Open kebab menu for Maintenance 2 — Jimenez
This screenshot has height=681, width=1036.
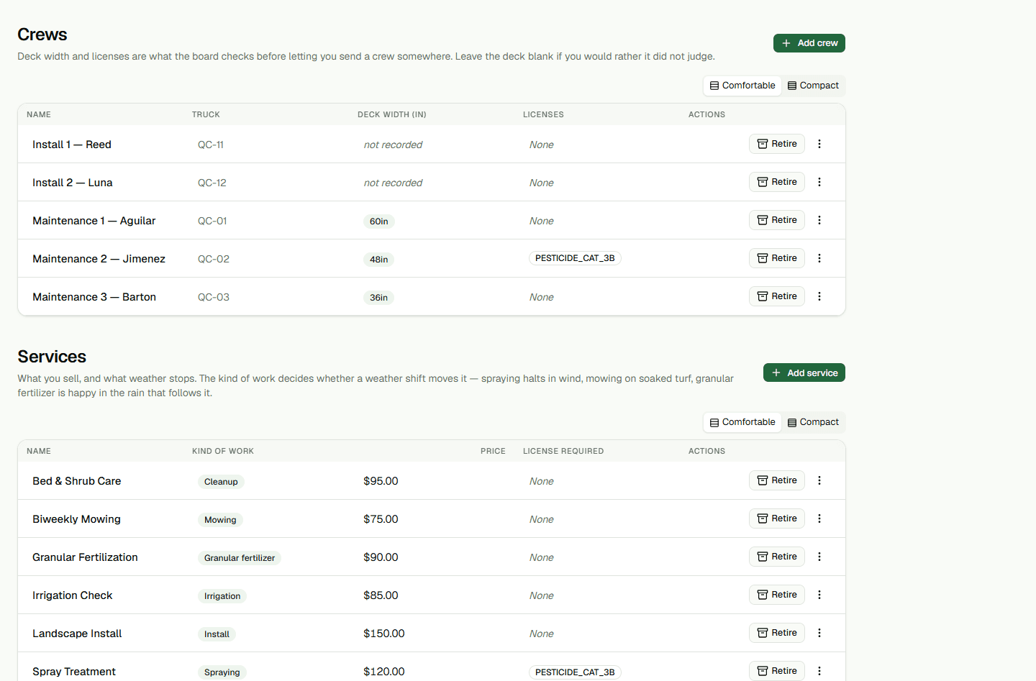819,258
